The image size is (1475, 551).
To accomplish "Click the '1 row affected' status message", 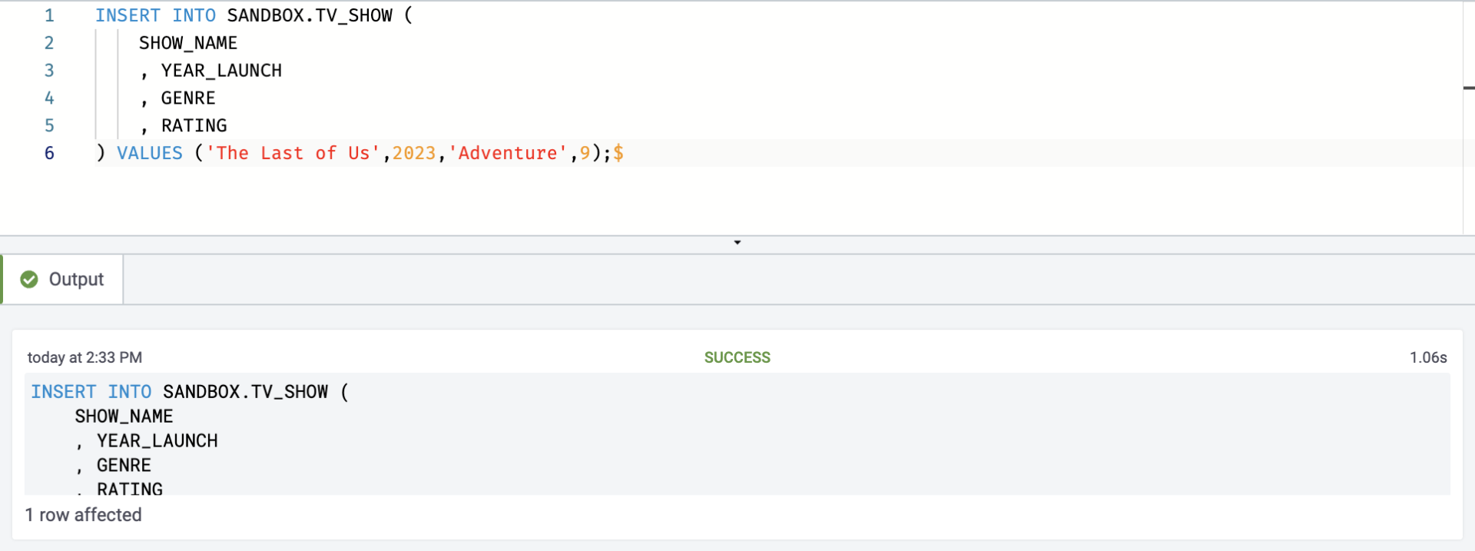I will point(84,515).
